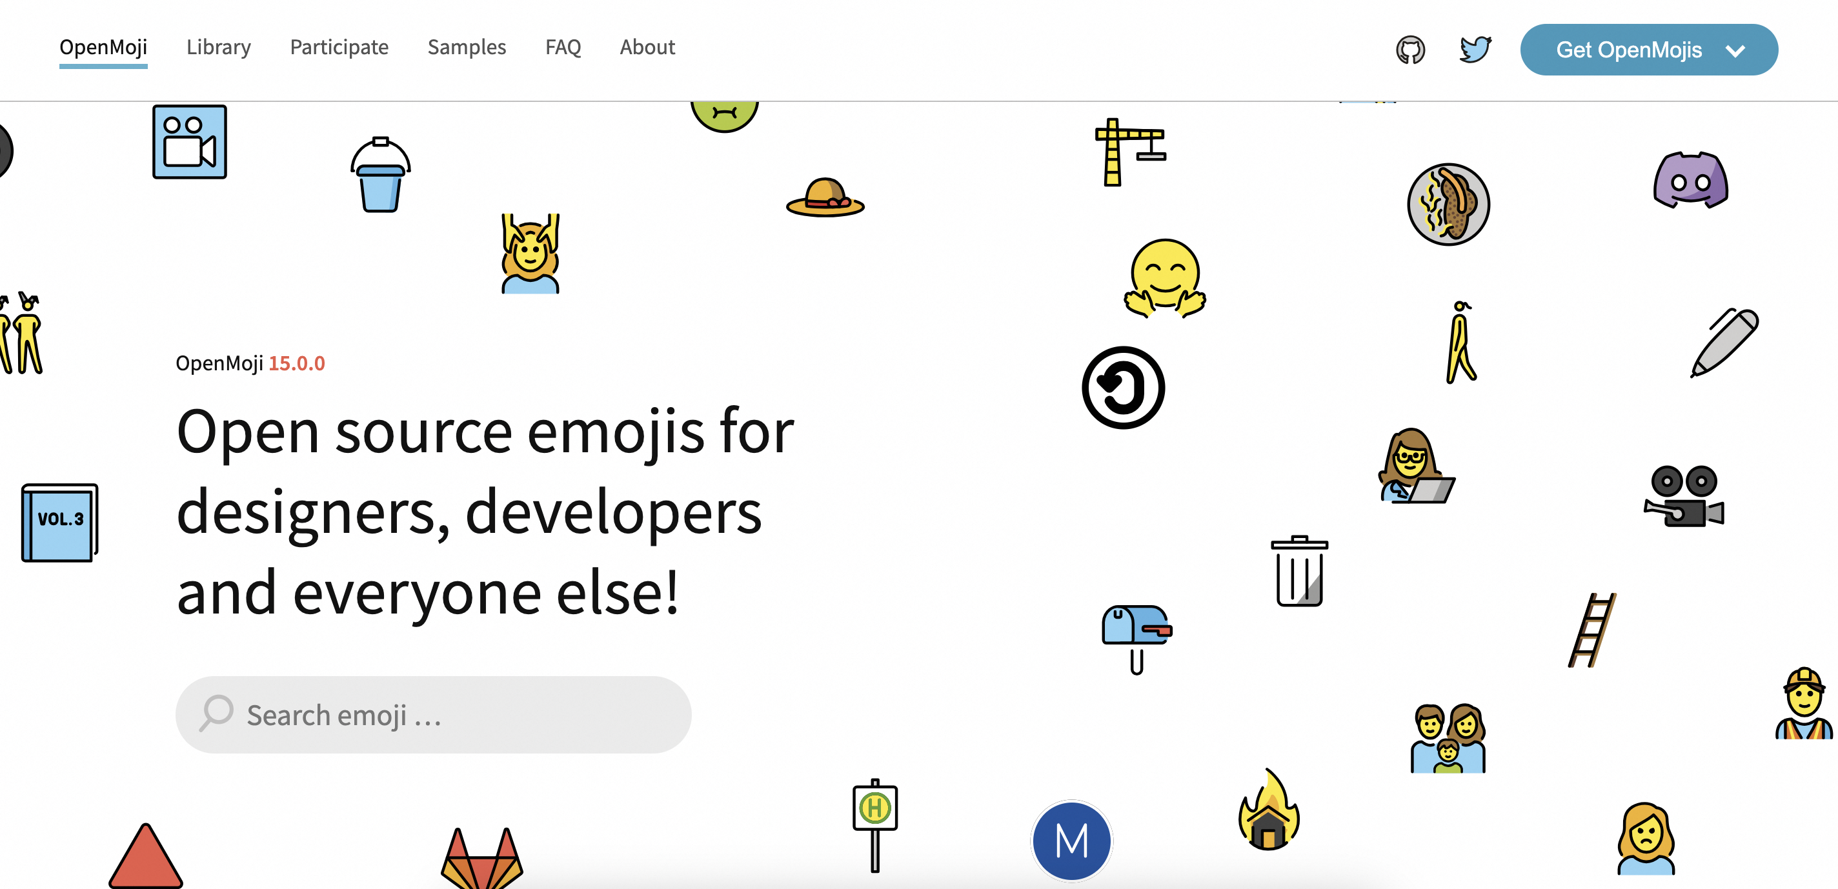Screen dimensions: 1838x889
Task: Open the FAQ page link
Action: coord(563,47)
